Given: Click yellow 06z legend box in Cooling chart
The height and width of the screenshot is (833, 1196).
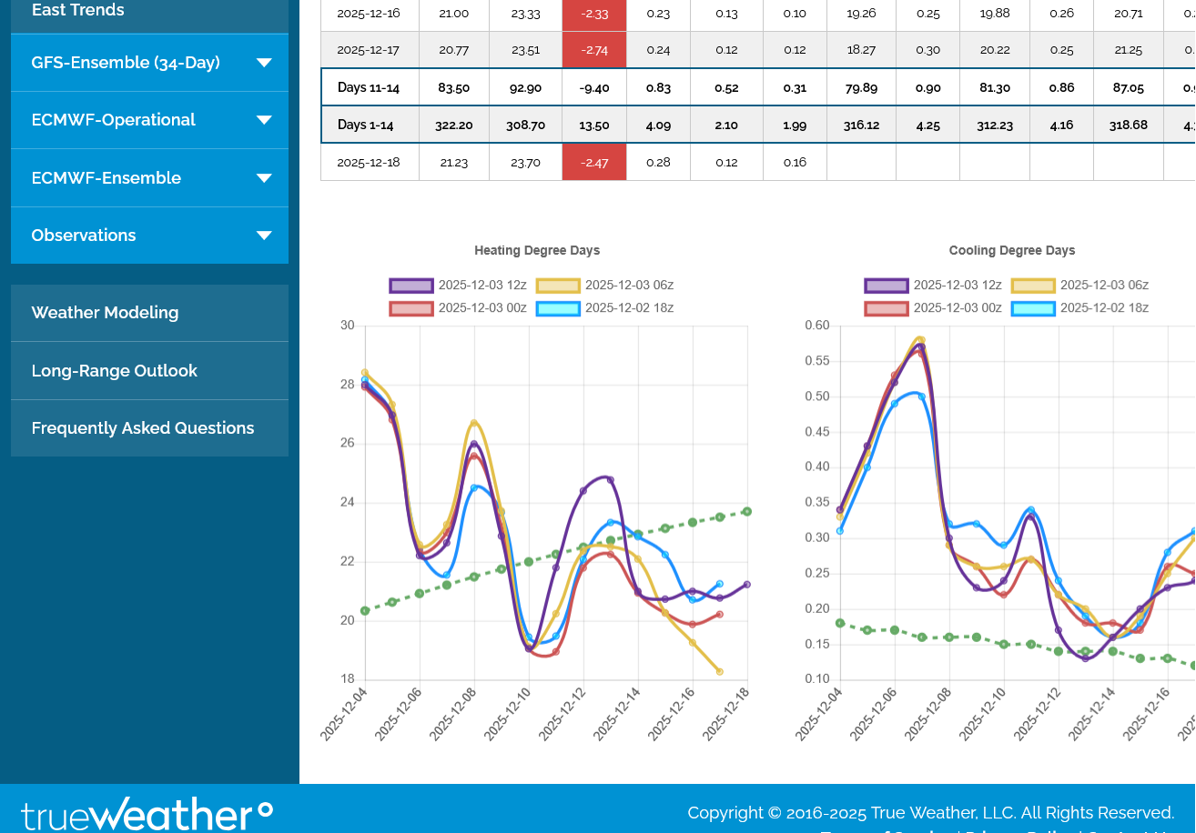Looking at the screenshot, I should coord(1032,286).
